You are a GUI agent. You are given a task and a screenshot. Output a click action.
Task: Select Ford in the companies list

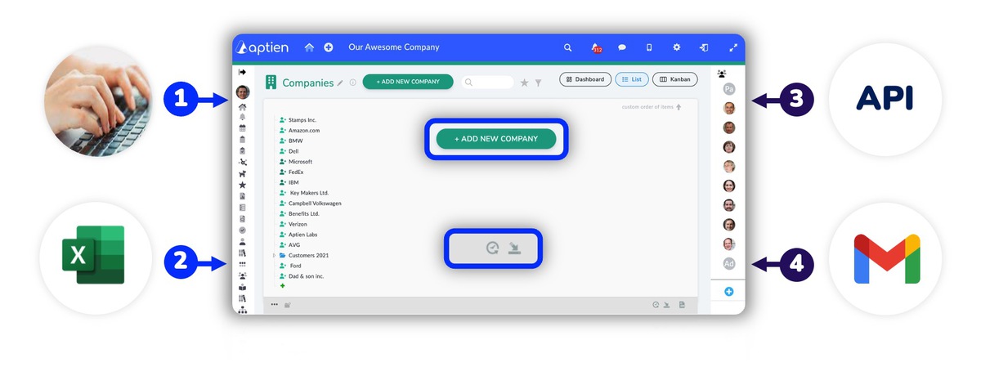click(x=296, y=266)
